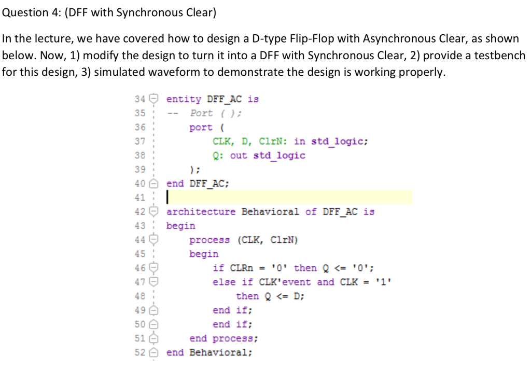Image resolution: width=531 pixels, height=368 pixels.
Task: Click the fold marker beside end DFF_AC
Action: point(155,183)
